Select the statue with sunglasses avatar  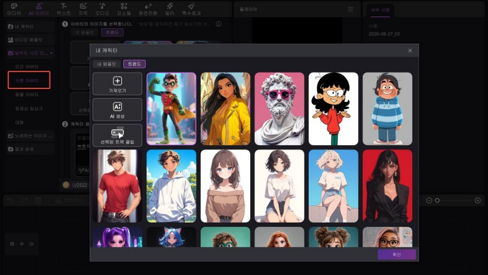(279, 109)
